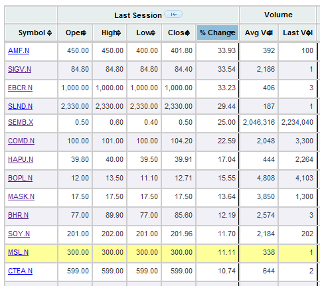Image resolution: width=320 pixels, height=286 pixels.
Task: Sort table by High column
Action: click(x=110, y=33)
